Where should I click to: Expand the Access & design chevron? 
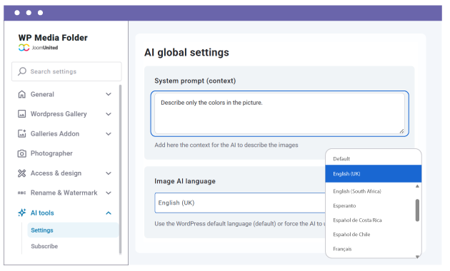[109, 173]
